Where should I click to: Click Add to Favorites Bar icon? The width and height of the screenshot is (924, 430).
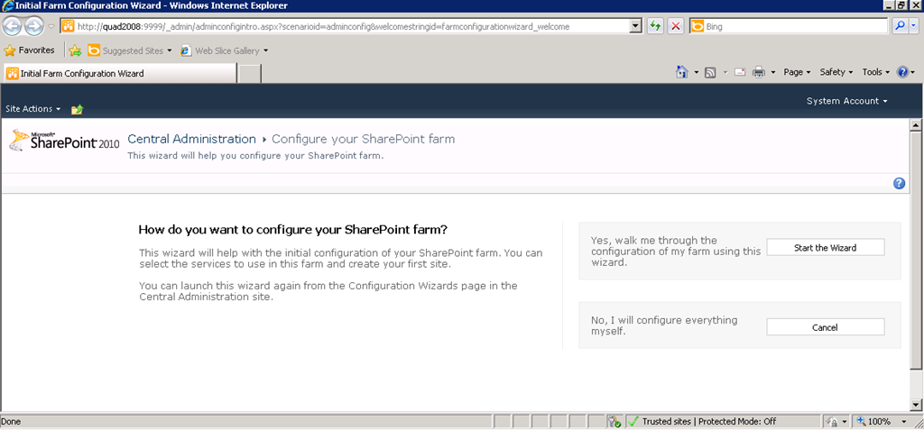coord(75,50)
